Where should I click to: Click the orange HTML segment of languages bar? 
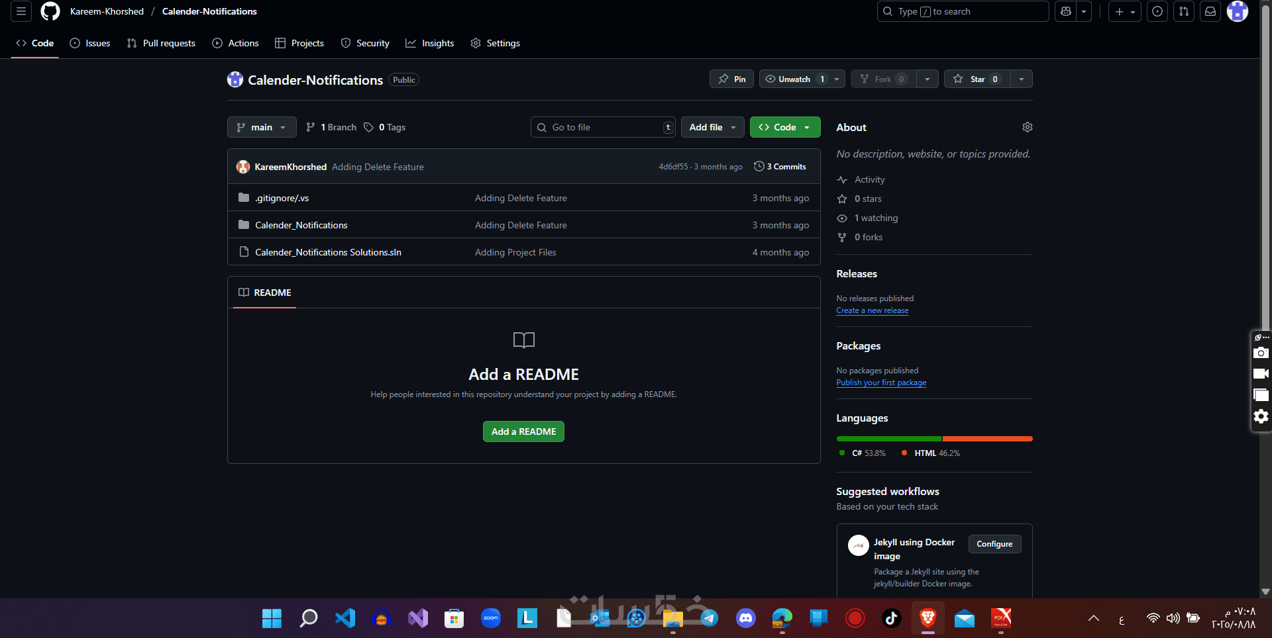tap(988, 439)
